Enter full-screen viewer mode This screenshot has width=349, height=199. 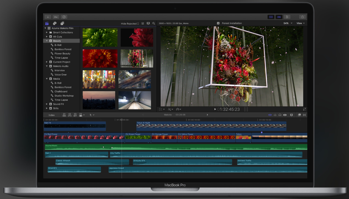point(304,109)
